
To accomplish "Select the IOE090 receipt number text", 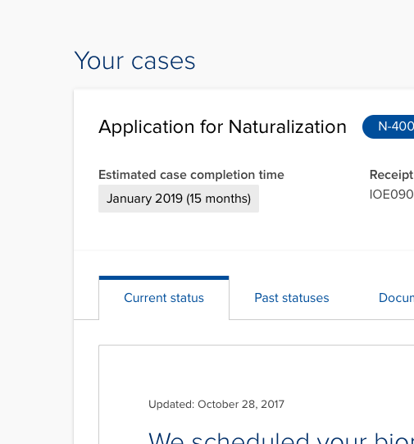I will click(392, 195).
